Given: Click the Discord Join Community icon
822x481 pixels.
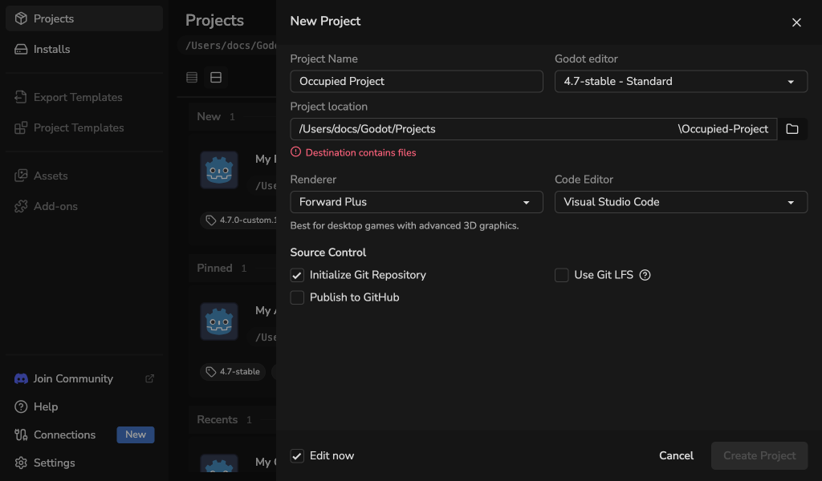Looking at the screenshot, I should (x=21, y=378).
